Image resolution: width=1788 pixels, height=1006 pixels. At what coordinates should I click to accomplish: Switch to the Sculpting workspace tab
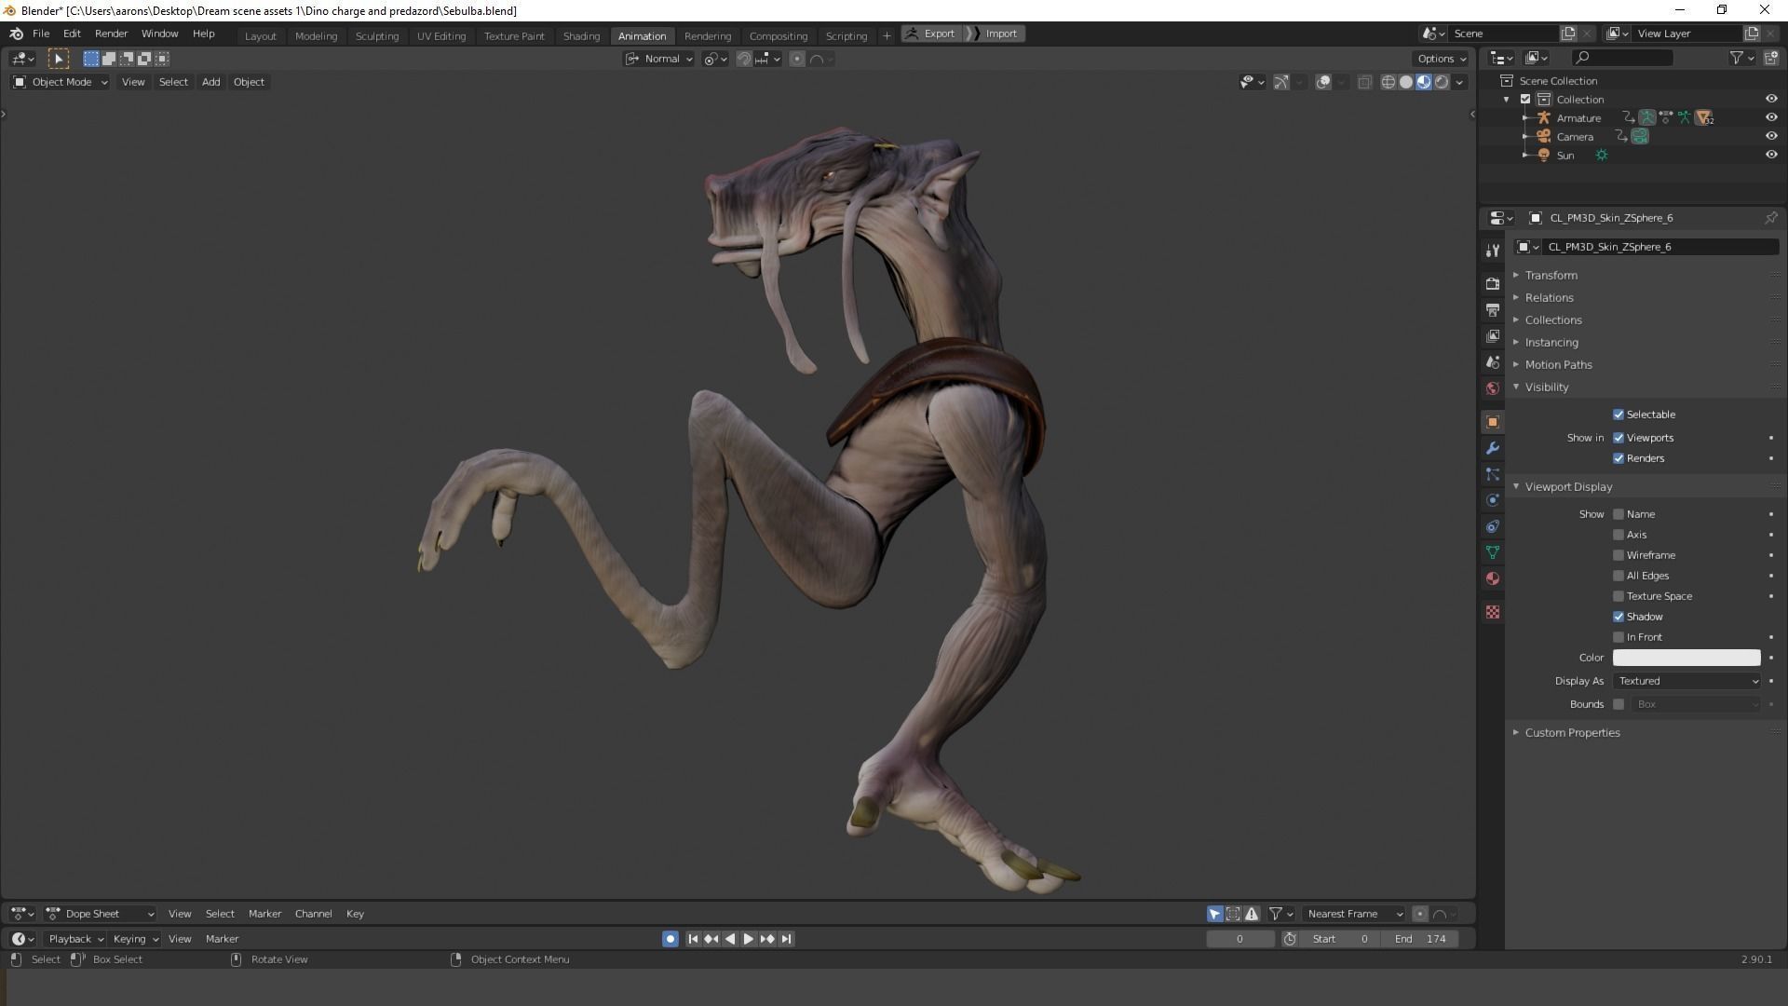376,35
